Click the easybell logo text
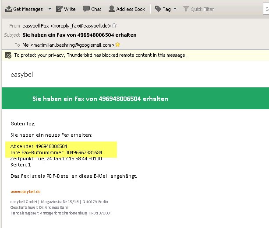Viewport: 269px width, 228px height. click(x=23, y=75)
